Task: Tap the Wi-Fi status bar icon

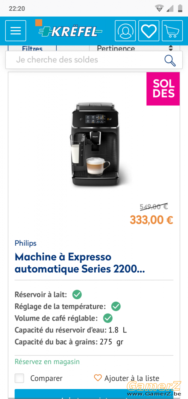Action: coord(160,8)
